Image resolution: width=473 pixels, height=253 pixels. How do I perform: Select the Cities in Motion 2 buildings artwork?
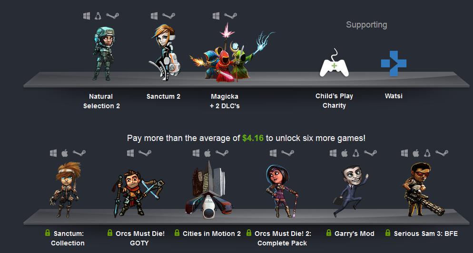point(209,189)
